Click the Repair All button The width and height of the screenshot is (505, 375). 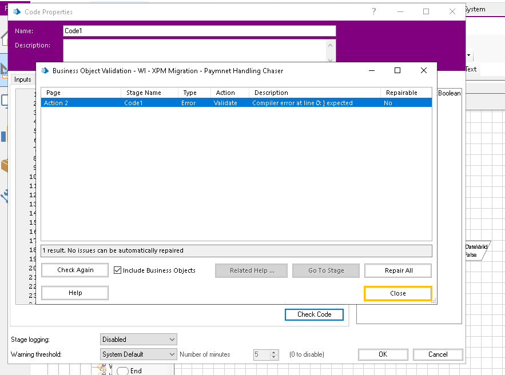point(398,270)
